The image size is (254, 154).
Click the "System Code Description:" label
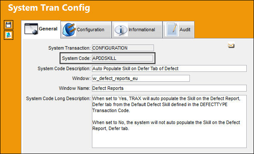[64, 68]
